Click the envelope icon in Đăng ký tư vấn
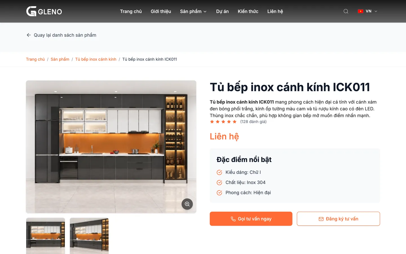The image size is (406, 254). pyautogui.click(x=321, y=219)
